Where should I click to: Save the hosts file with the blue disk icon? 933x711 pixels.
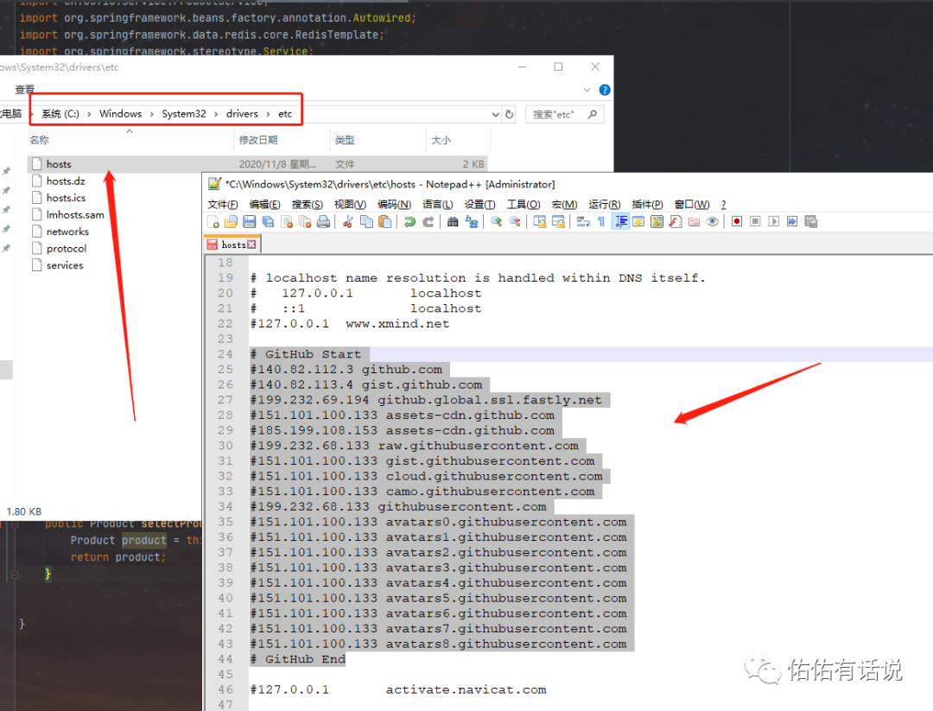coord(250,222)
